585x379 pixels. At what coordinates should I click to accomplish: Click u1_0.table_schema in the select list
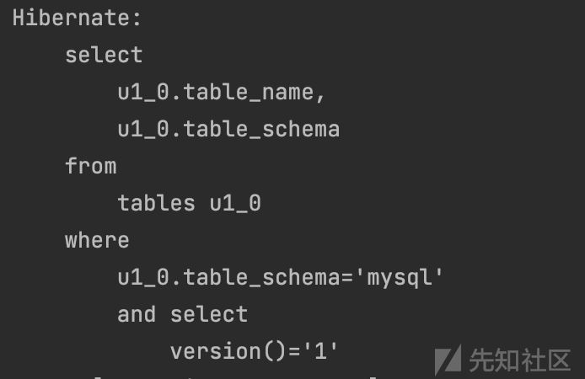[228, 130]
